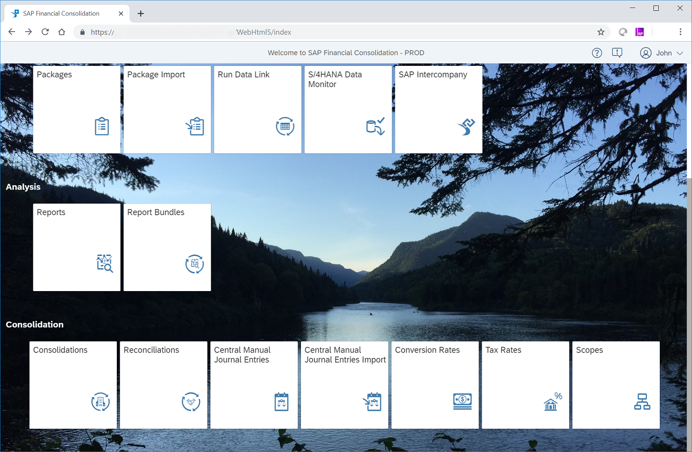Screen dimensions: 692x452
Task: Open the Scopes tile
Action: [616, 385]
